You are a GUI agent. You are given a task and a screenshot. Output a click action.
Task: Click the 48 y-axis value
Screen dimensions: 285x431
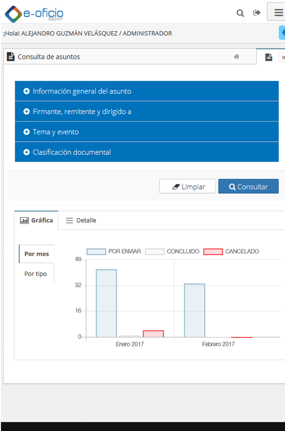coord(78,259)
